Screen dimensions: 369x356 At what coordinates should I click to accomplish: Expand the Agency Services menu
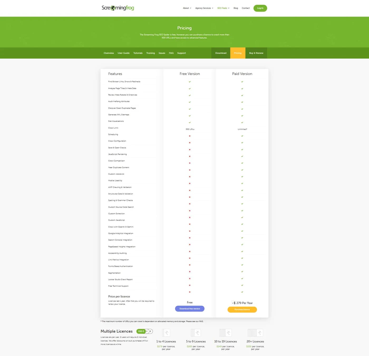point(204,8)
